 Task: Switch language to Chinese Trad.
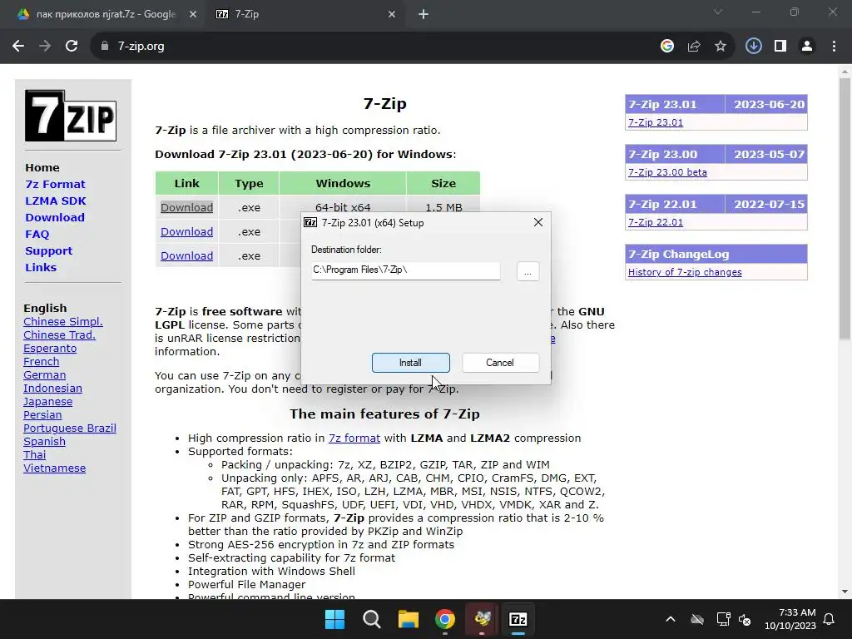coord(59,334)
